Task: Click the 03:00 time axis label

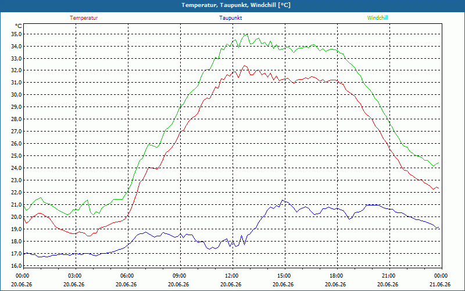Action: pyautogui.click(x=74, y=276)
